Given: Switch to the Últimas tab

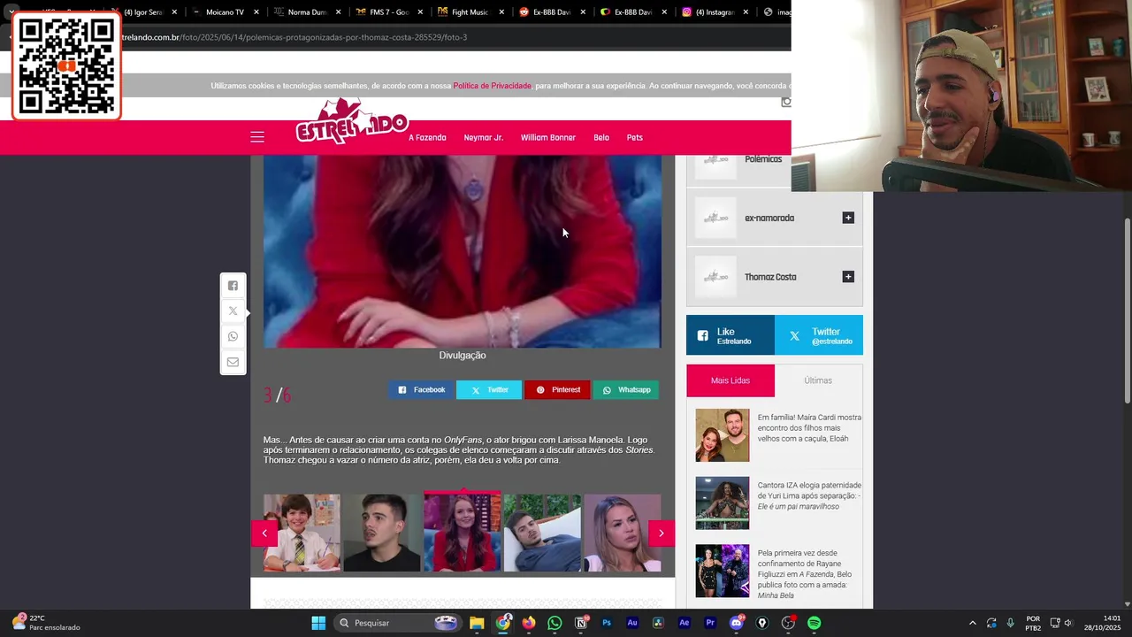Looking at the screenshot, I should (818, 380).
